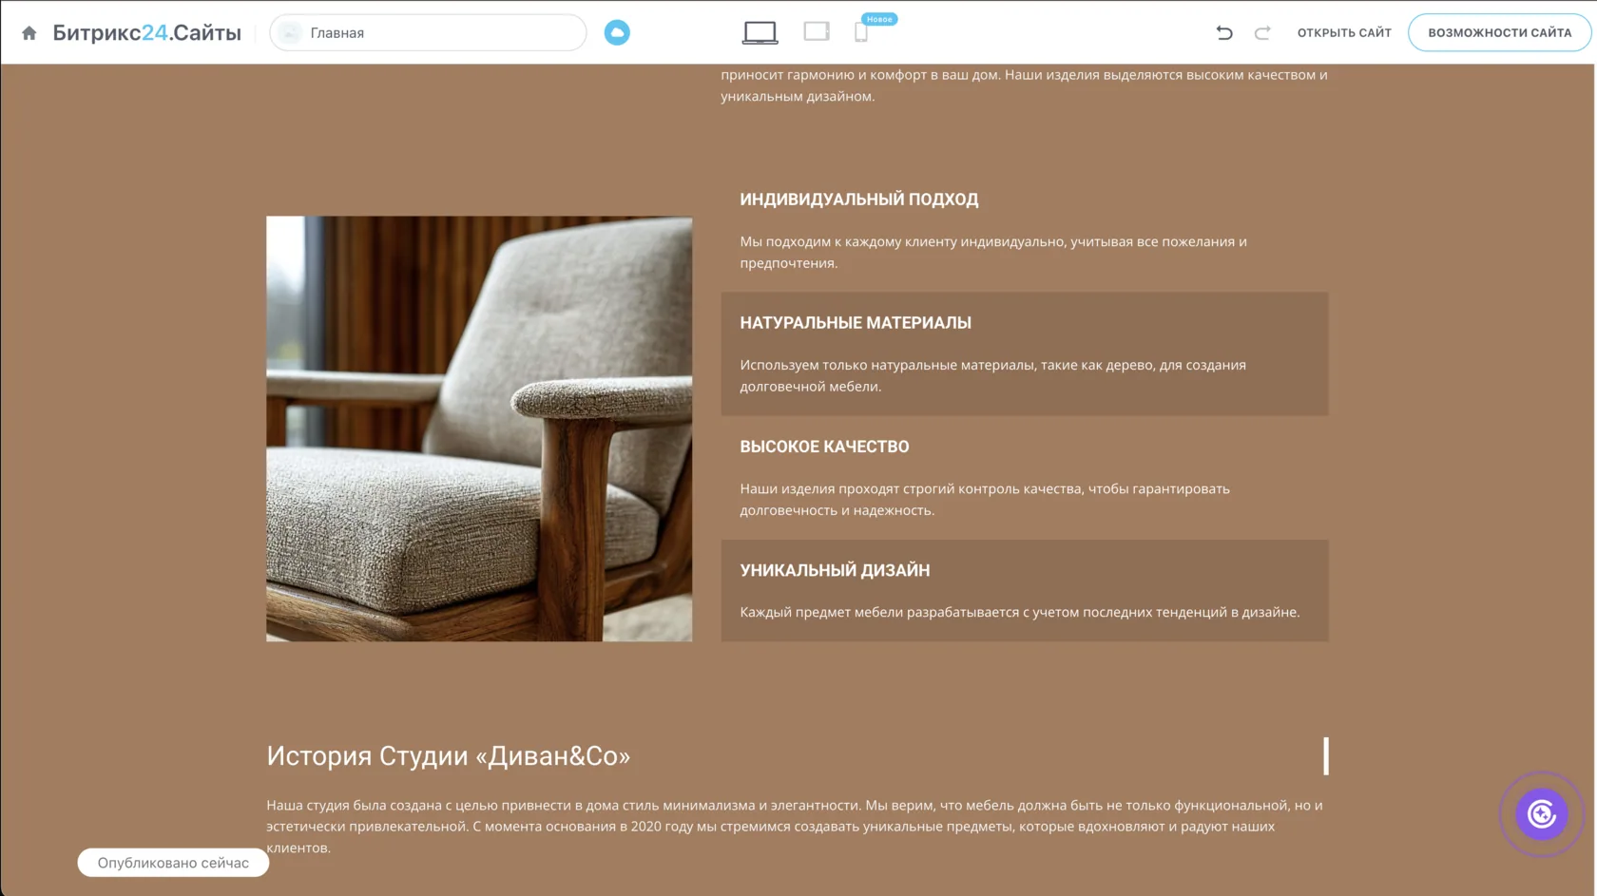Select the ВЫСОКОЕ КАЧЕСТВО heading
Viewport: 1597px width, 896px height.
[824, 447]
